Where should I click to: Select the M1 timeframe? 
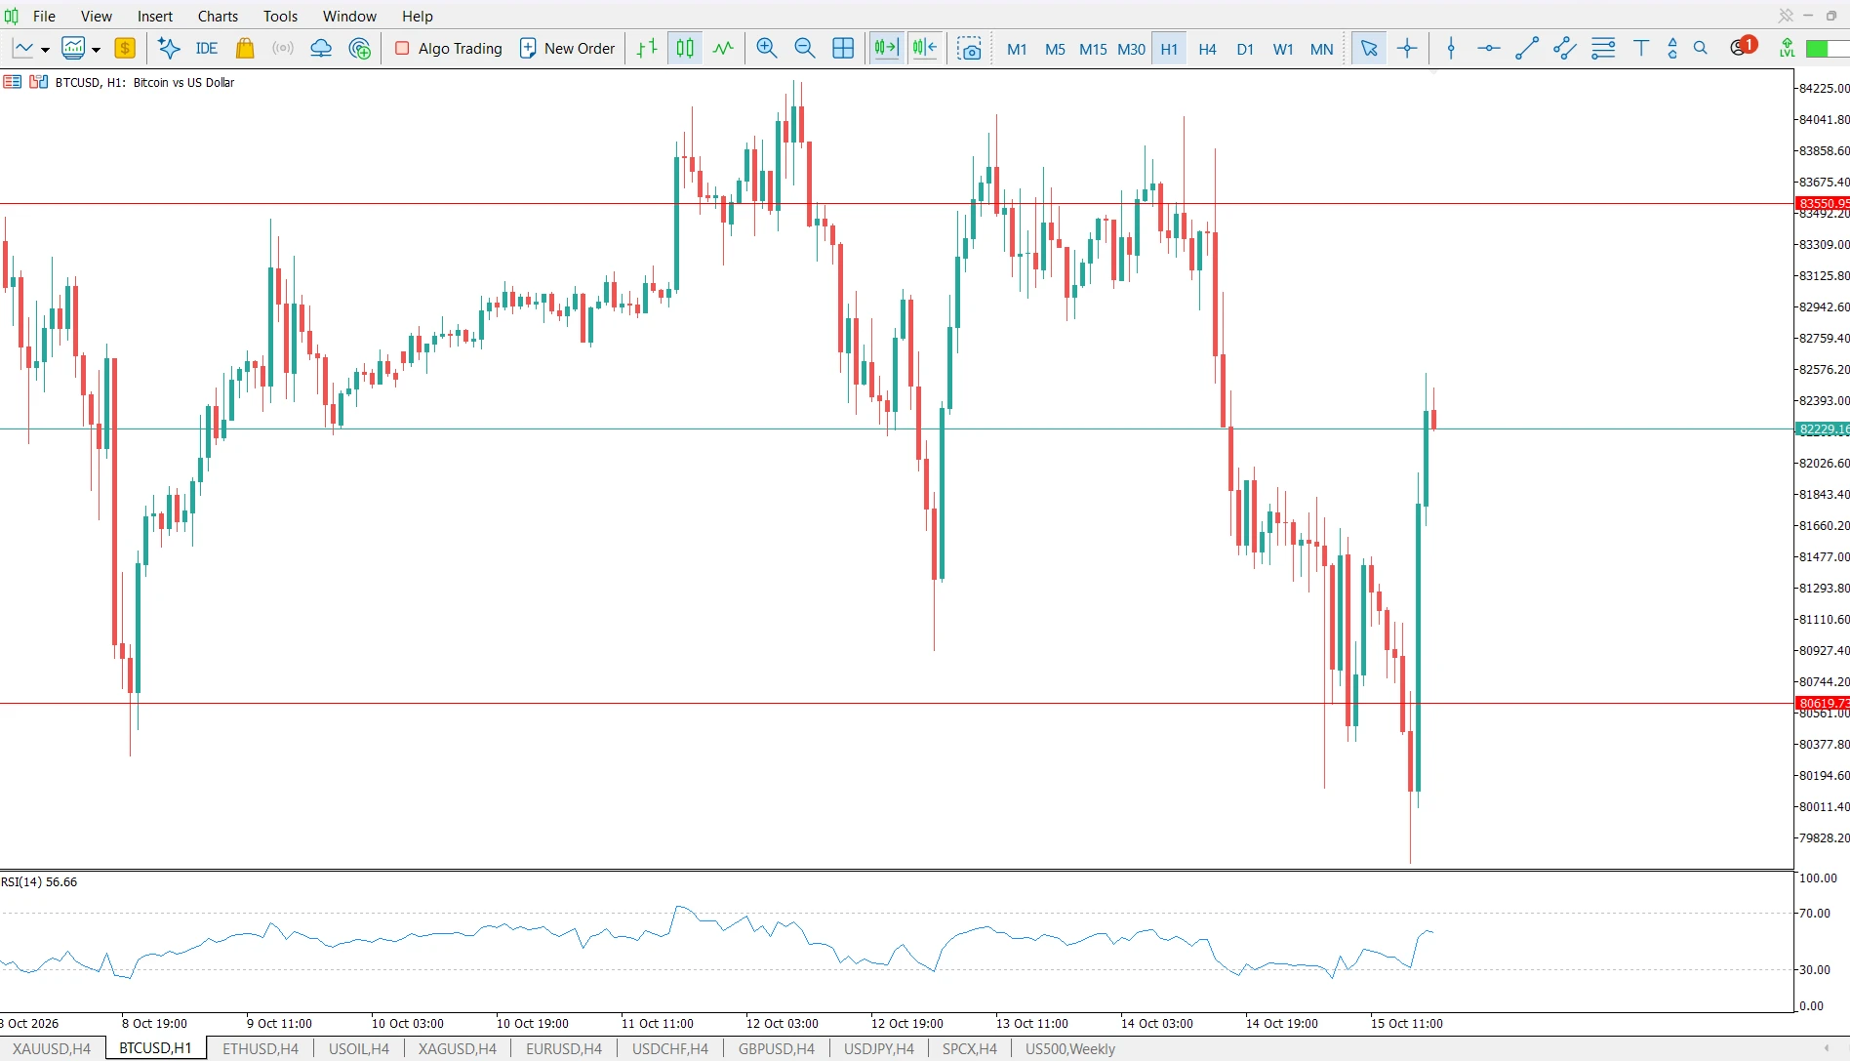point(1017,49)
